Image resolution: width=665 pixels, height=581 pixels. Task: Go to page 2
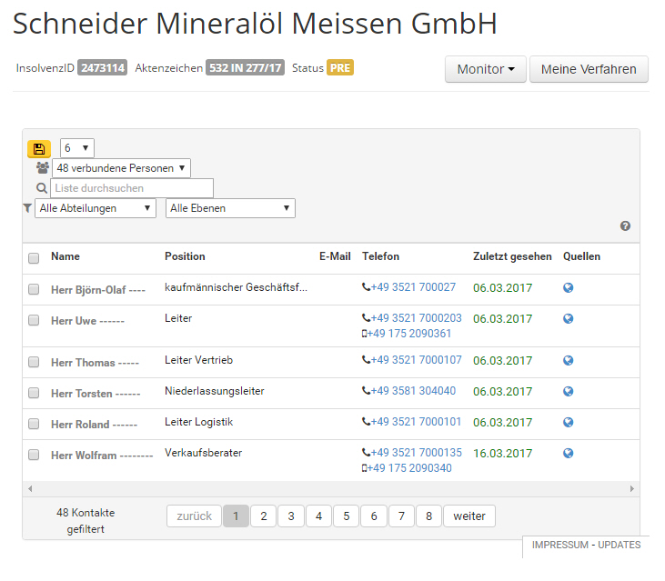coord(264,516)
